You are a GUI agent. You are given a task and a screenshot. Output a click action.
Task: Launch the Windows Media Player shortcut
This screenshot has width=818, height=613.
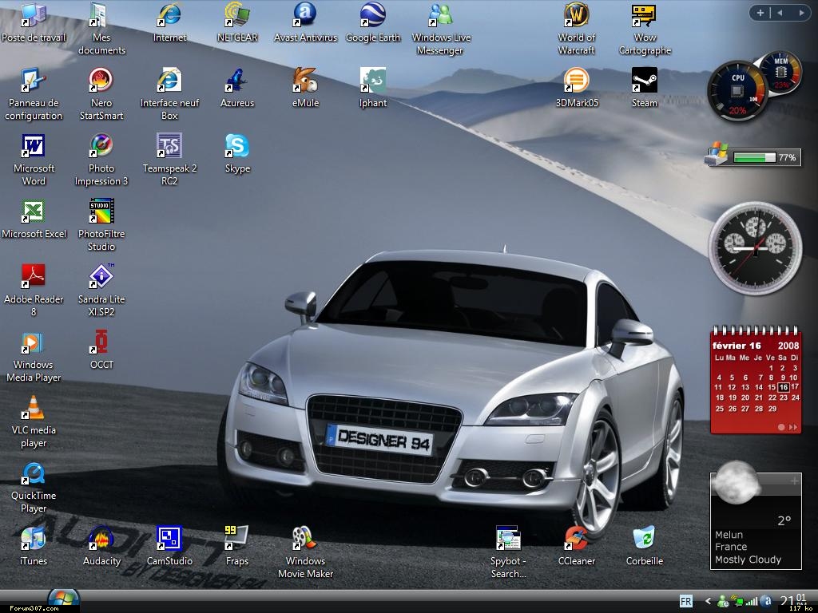tap(34, 342)
